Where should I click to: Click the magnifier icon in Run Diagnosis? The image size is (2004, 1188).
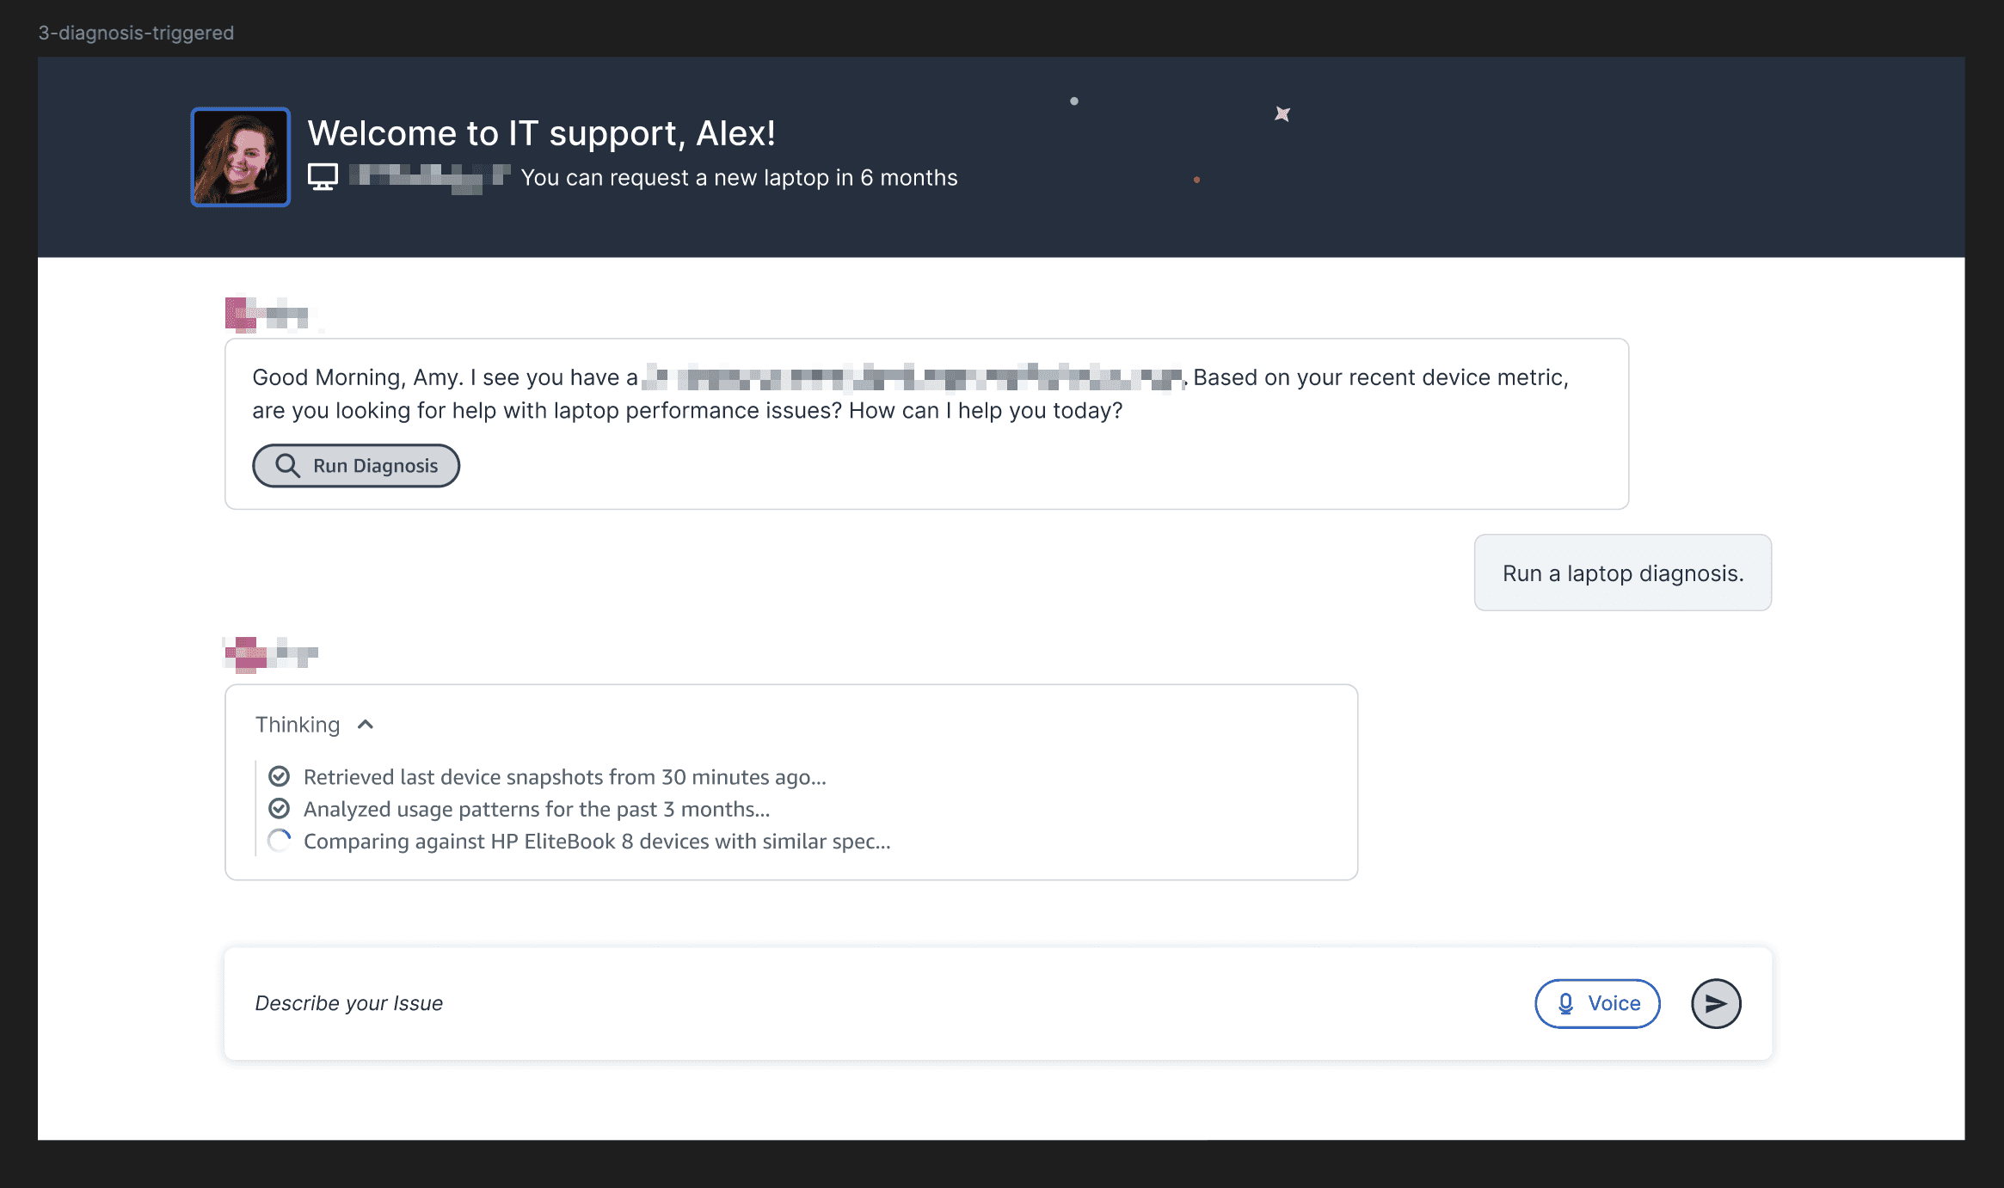287,466
